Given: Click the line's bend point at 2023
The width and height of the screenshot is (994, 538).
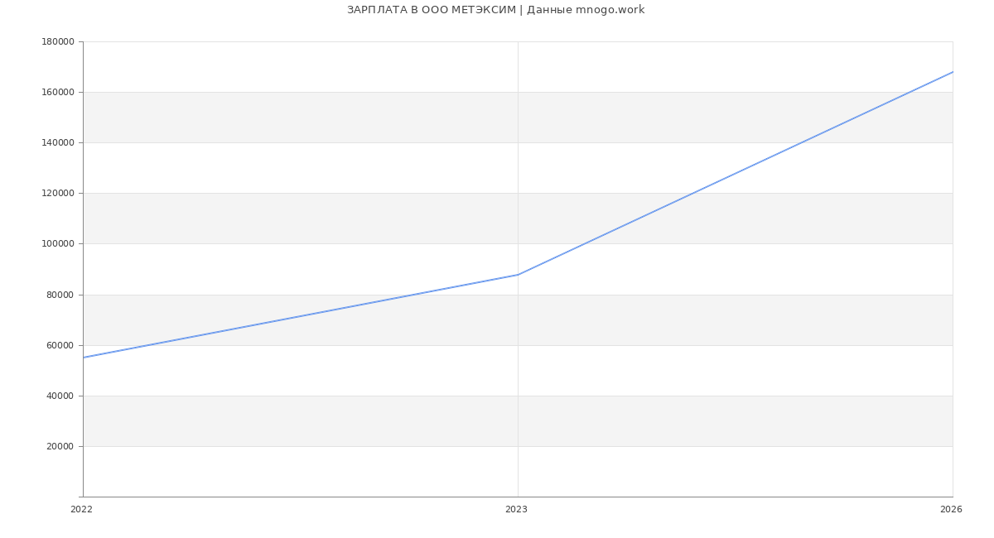Looking at the screenshot, I should pos(518,275).
